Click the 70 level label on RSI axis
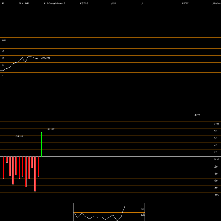Image resolution: width=221 pixels, height=221 pixels. (x=3, y=51)
